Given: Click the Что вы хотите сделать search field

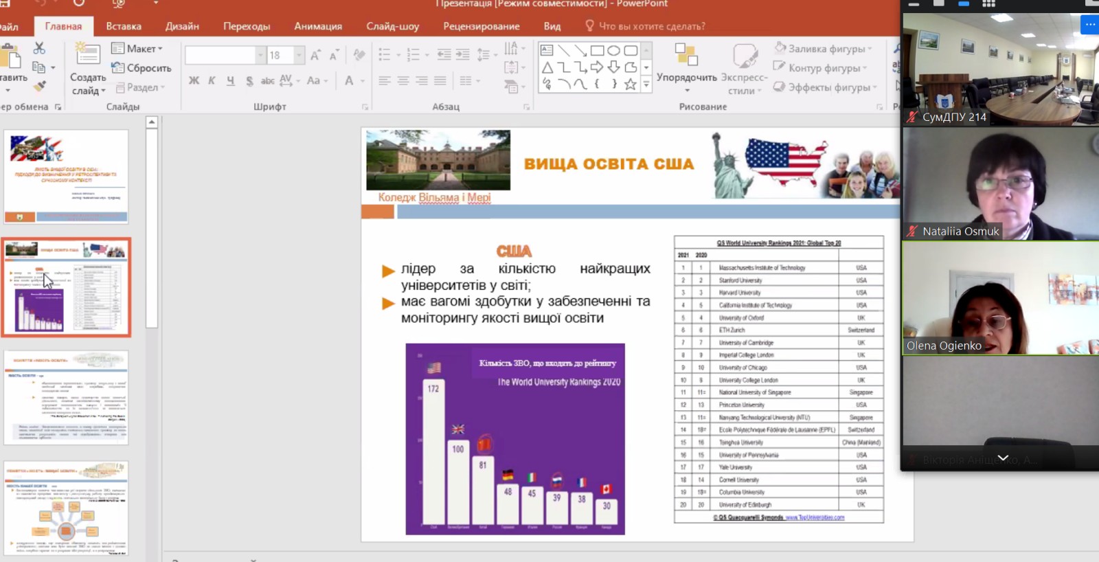Looking at the screenshot, I should (646, 26).
